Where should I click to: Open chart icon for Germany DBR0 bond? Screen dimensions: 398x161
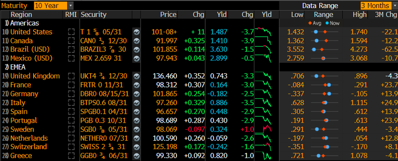click(x=137, y=94)
